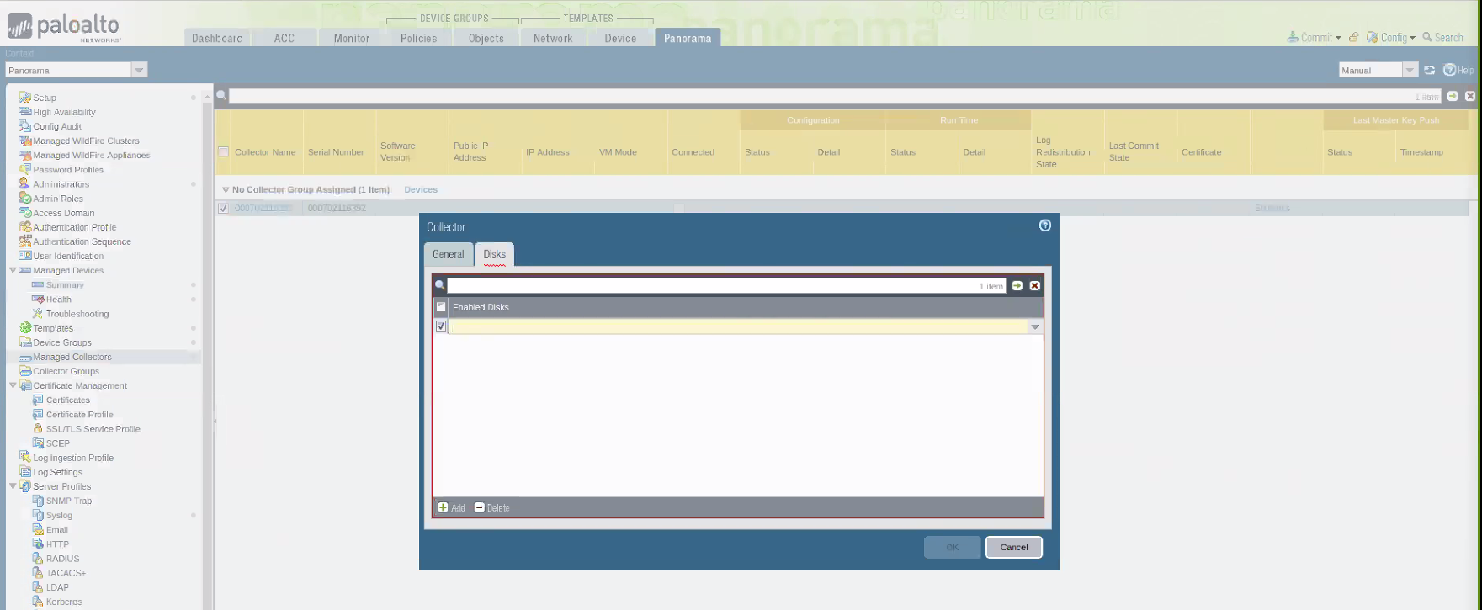Click the Administrators icon in the sidebar

click(x=24, y=183)
